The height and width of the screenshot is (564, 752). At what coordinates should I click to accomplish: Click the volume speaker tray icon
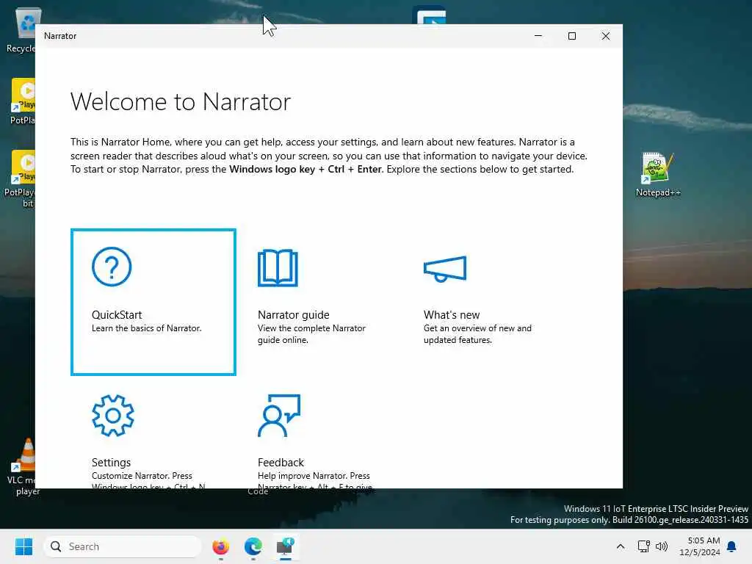(662, 546)
